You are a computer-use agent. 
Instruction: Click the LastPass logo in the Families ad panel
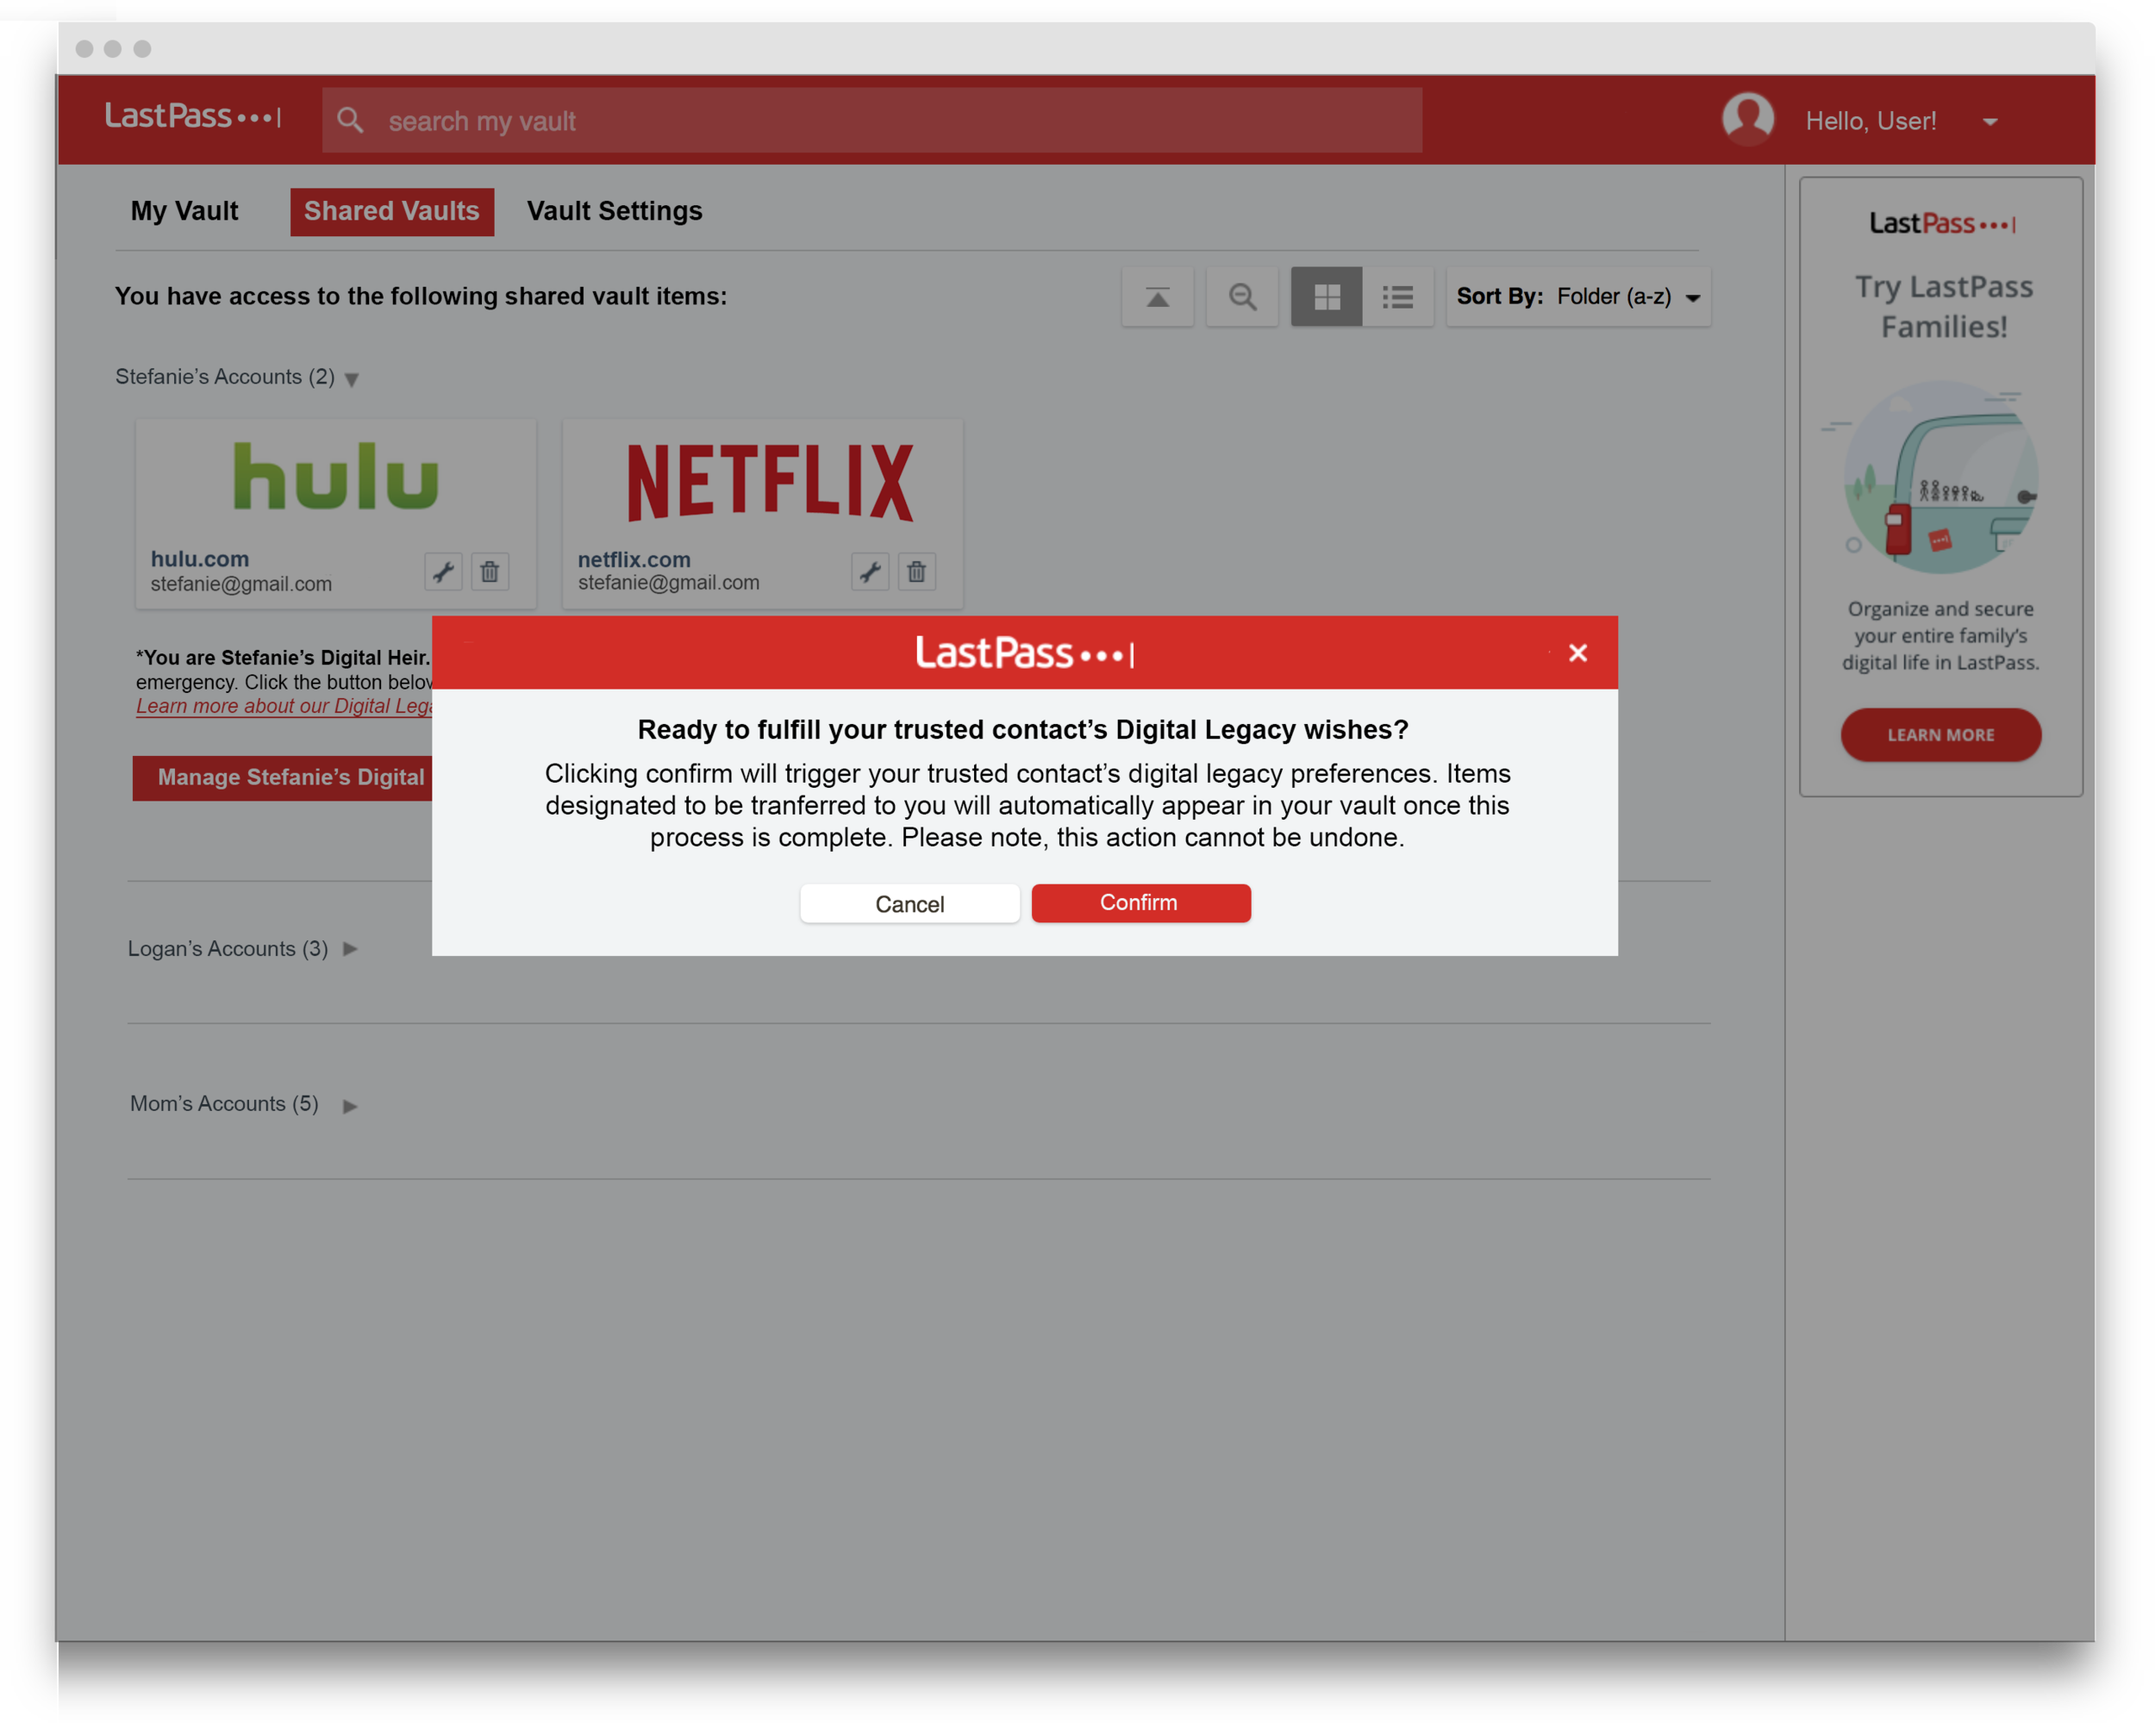pyautogui.click(x=1942, y=223)
